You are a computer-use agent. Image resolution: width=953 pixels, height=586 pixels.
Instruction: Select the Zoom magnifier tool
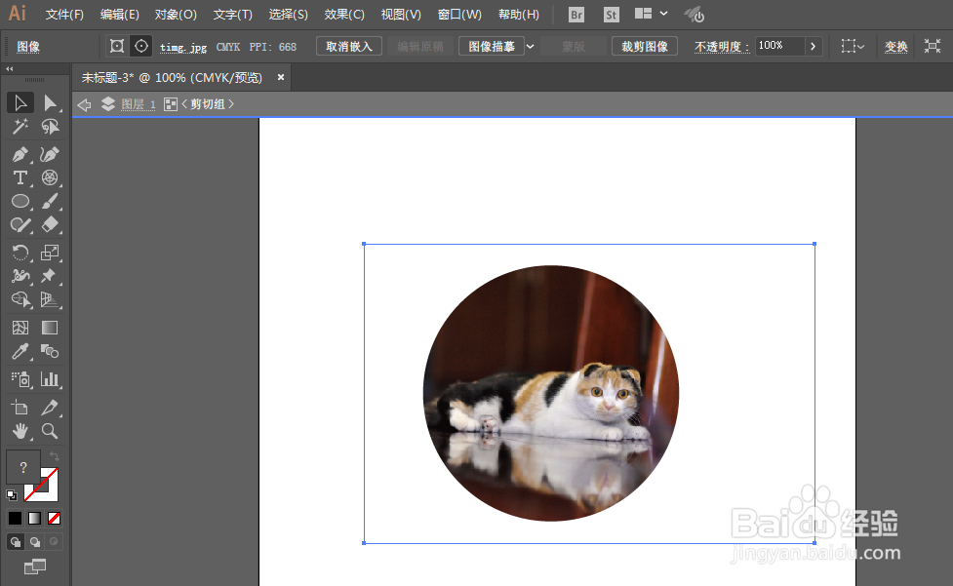point(50,431)
